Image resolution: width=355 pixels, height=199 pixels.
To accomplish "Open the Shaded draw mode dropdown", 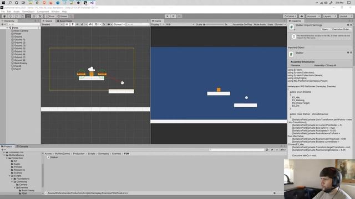I will (52, 24).
